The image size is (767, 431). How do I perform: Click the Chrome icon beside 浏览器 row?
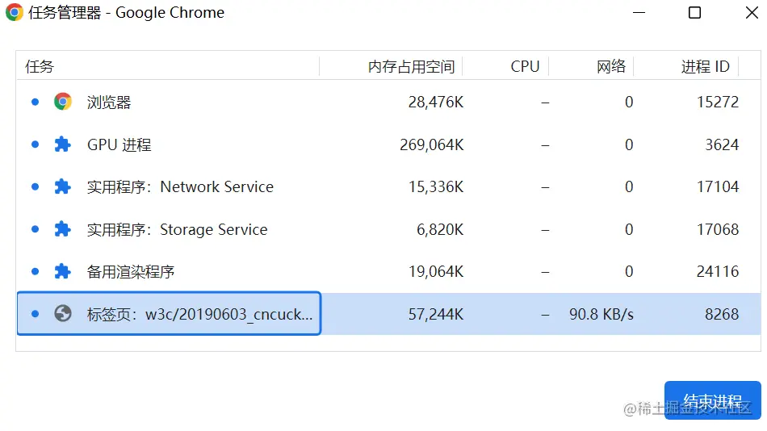[x=63, y=102]
